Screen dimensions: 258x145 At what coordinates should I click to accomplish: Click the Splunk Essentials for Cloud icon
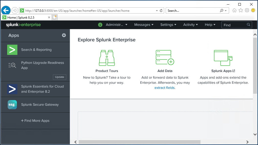(x=12, y=89)
